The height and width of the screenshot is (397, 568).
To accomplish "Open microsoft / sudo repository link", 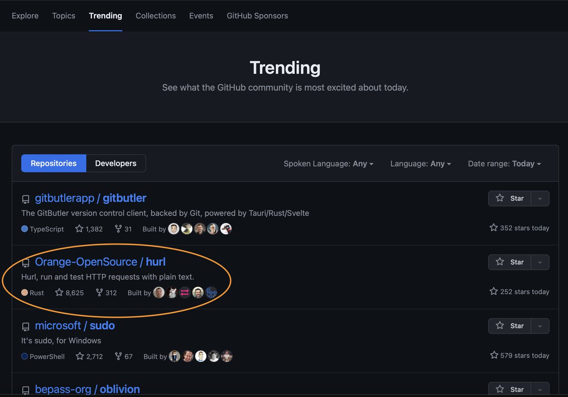I will [x=75, y=325].
